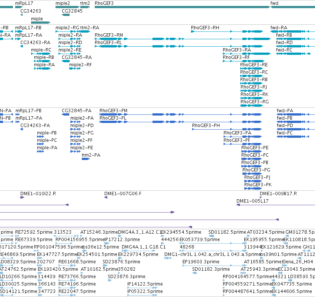Select the SD01182.3prime cDNA label
The image size is (315, 297).
point(211,269)
